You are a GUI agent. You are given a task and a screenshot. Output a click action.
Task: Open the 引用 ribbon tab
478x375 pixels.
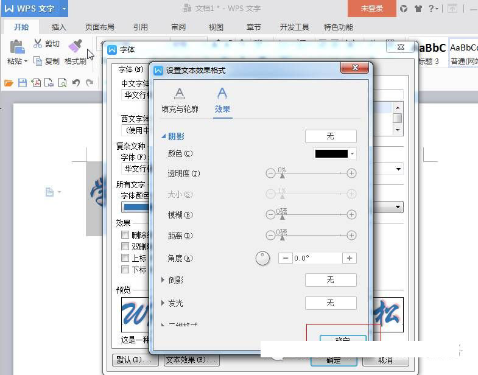pos(141,27)
